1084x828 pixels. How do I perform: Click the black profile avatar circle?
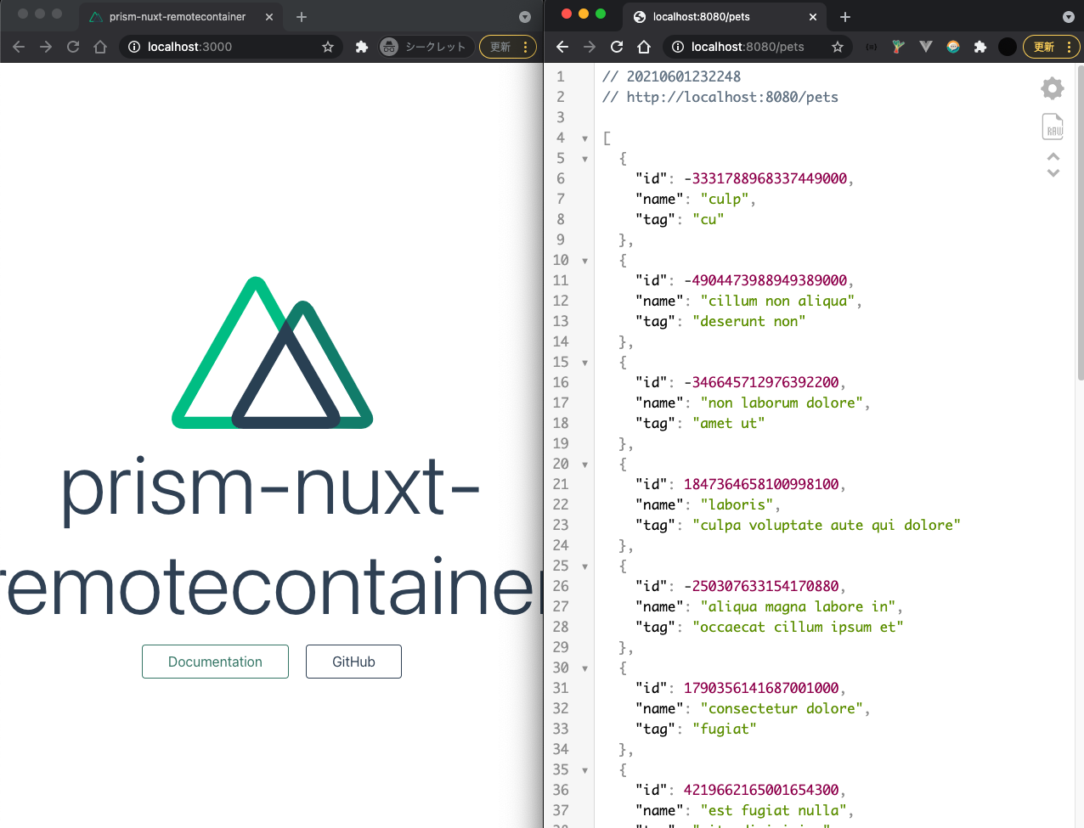pos(1008,47)
